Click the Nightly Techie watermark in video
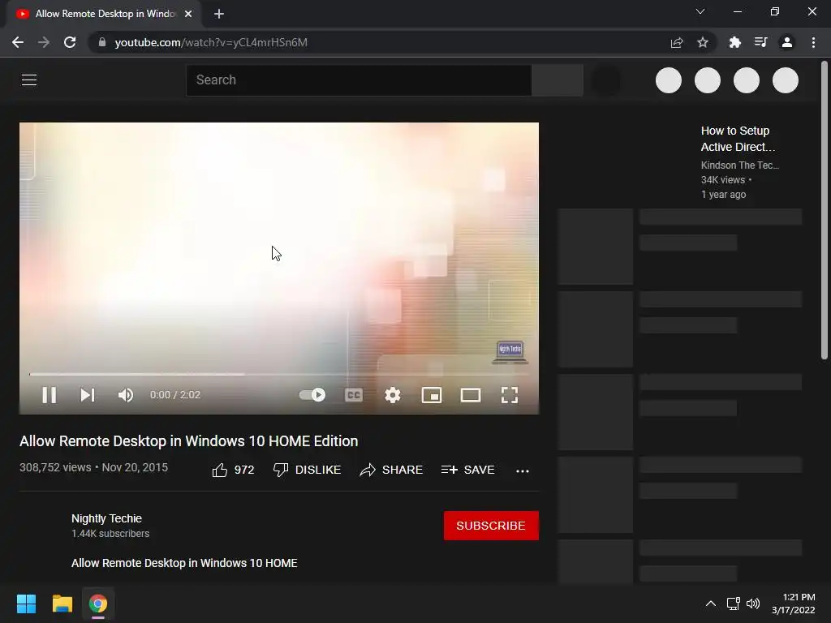The height and width of the screenshot is (623, 831). point(510,352)
